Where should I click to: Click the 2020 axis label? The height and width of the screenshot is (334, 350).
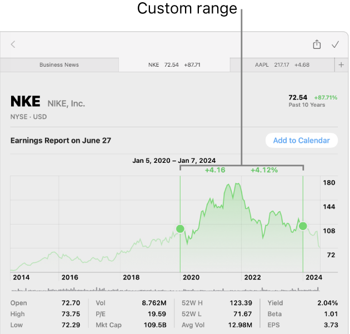pos(191,277)
